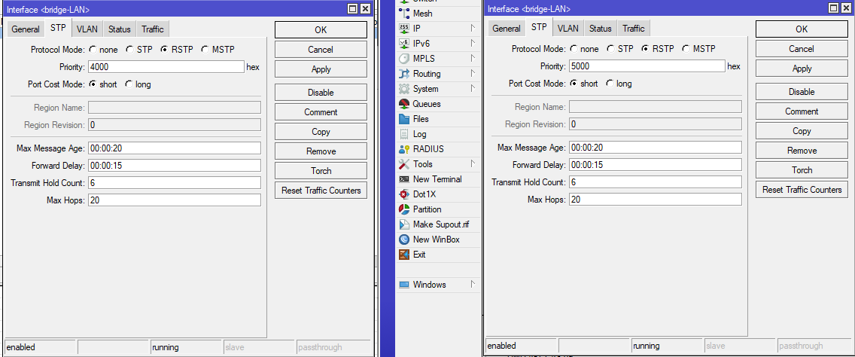The image size is (855, 357).
Task: Switch to General tab in right window
Action: tap(507, 29)
